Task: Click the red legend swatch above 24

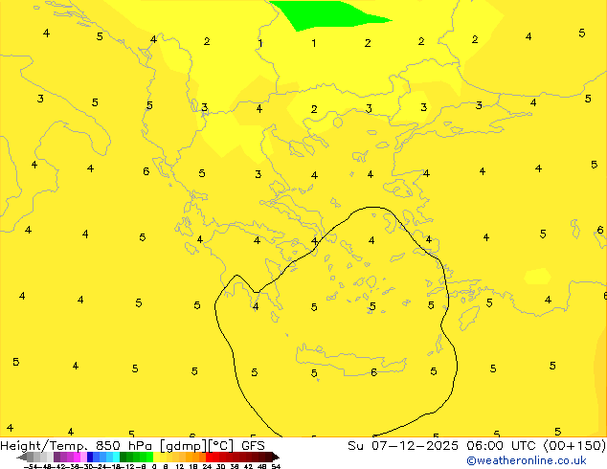Action: 209,457
